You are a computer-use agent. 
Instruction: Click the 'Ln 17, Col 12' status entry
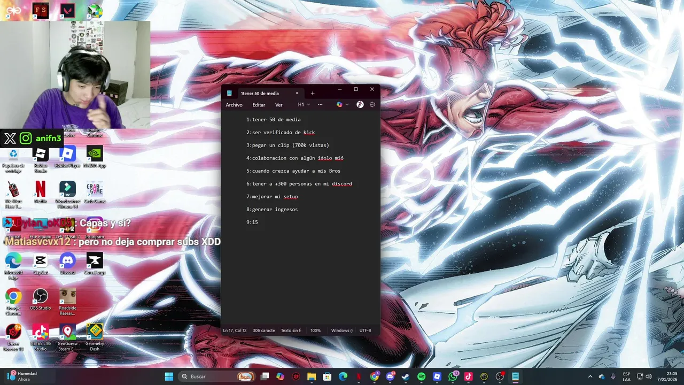pos(235,330)
